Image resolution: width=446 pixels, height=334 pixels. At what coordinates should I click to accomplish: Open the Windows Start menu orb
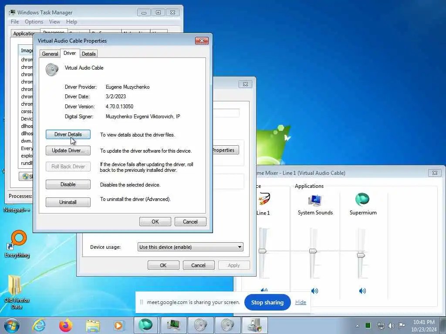coord(12,325)
